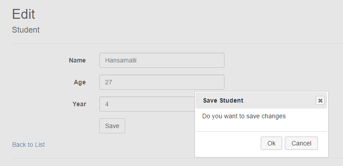
Task: Click the divider line below the Student subheading
Action: [x=178, y=43]
